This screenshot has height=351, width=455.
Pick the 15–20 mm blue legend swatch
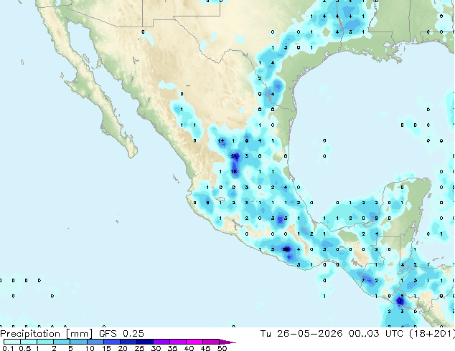(111, 342)
